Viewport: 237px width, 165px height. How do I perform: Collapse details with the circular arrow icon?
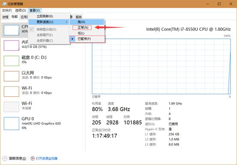click(5, 159)
